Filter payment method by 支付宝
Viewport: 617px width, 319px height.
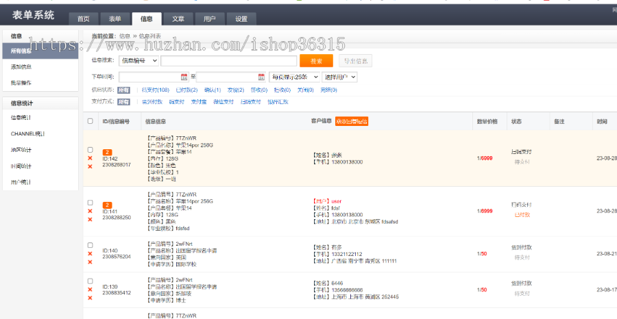tap(199, 102)
